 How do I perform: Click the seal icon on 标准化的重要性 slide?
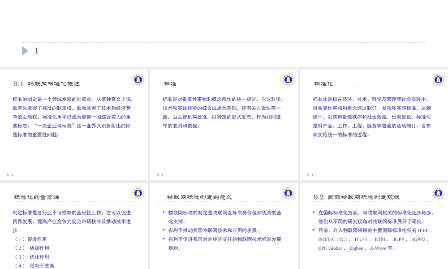138,193
